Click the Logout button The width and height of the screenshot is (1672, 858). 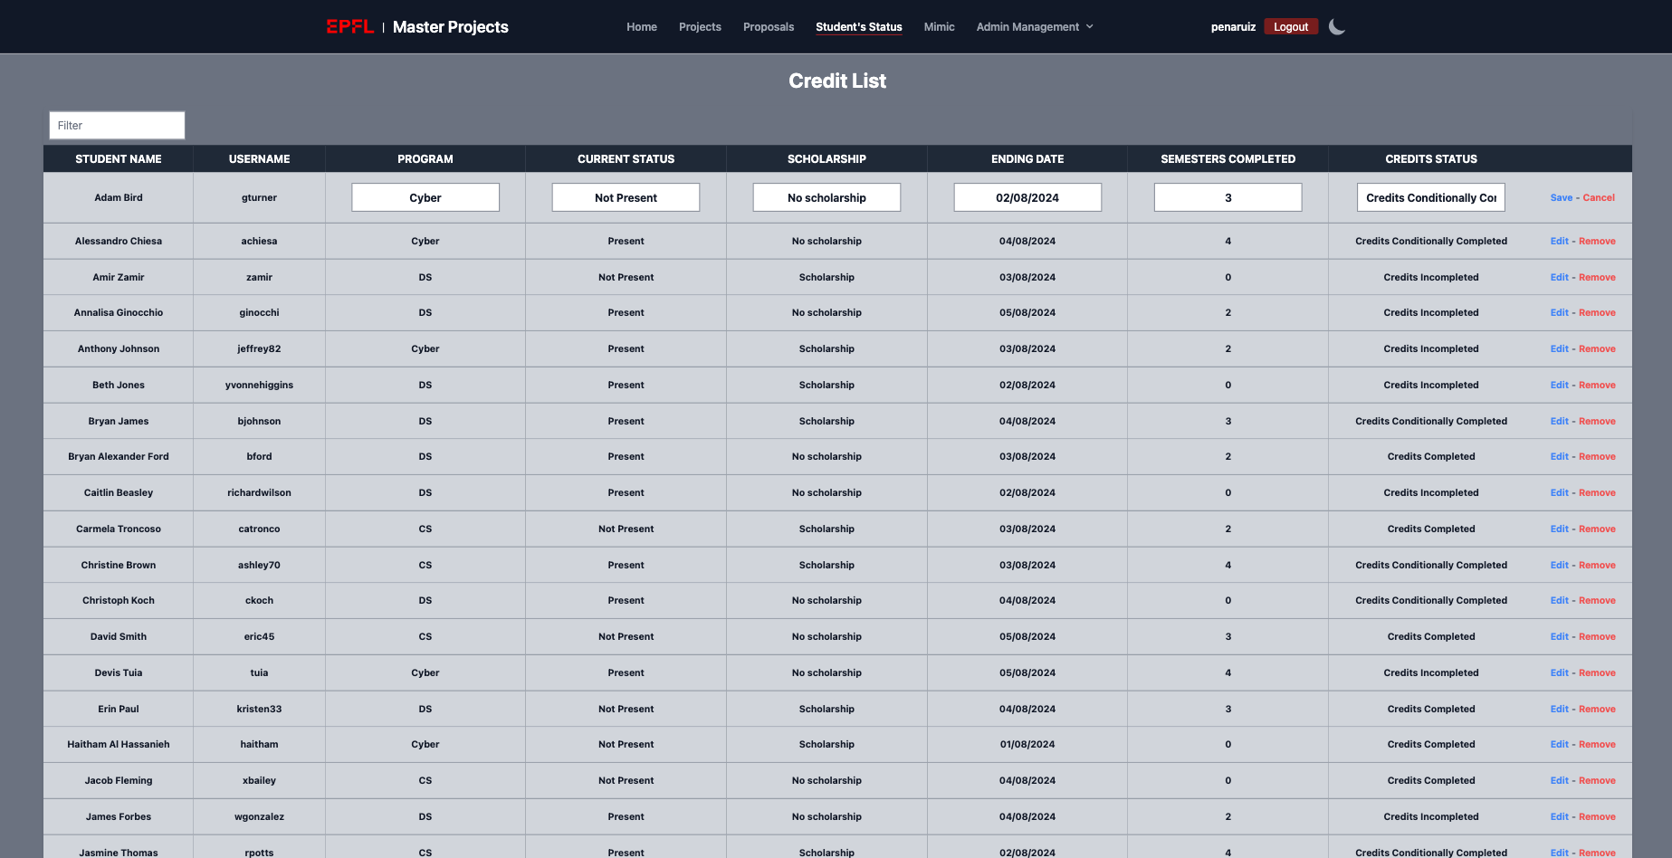click(1291, 26)
